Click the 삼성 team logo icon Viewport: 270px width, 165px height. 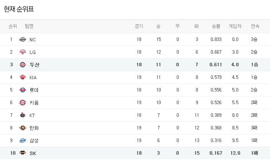tap(23, 140)
